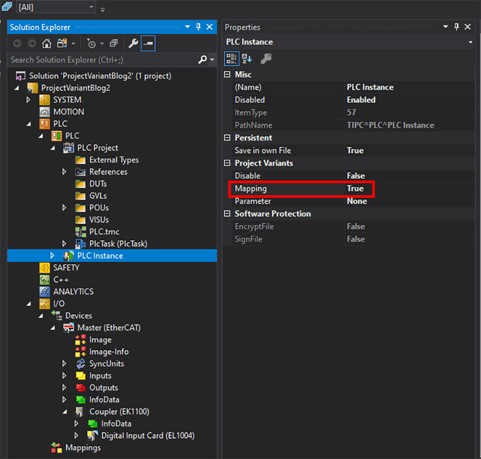Pin the Properties panel
This screenshot has height=459, width=481.
(x=456, y=27)
